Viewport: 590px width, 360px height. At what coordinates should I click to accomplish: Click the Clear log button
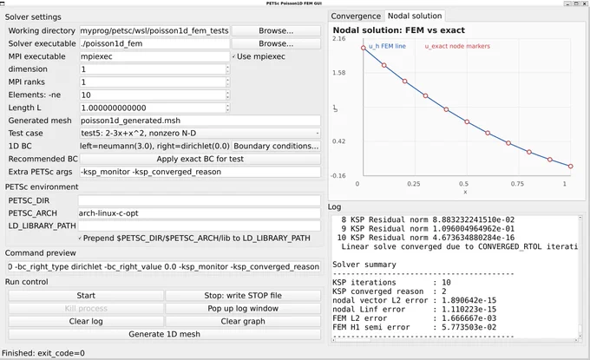click(86, 321)
